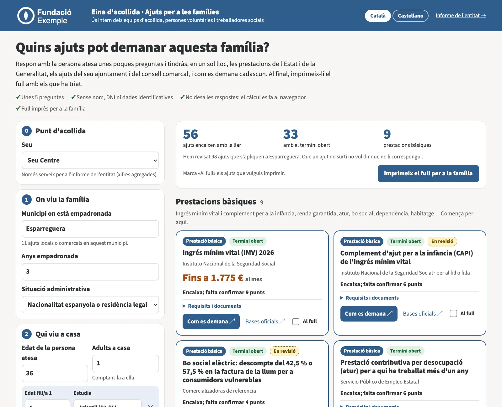
Task: Click Imprimeix el full per a la família
Action: [428, 173]
